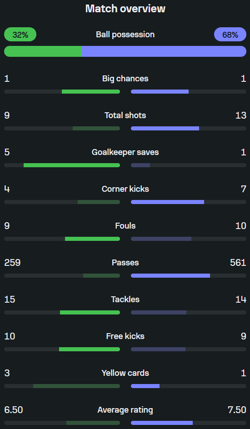
Task: Click the 7.50 average rating value
Action: click(237, 410)
